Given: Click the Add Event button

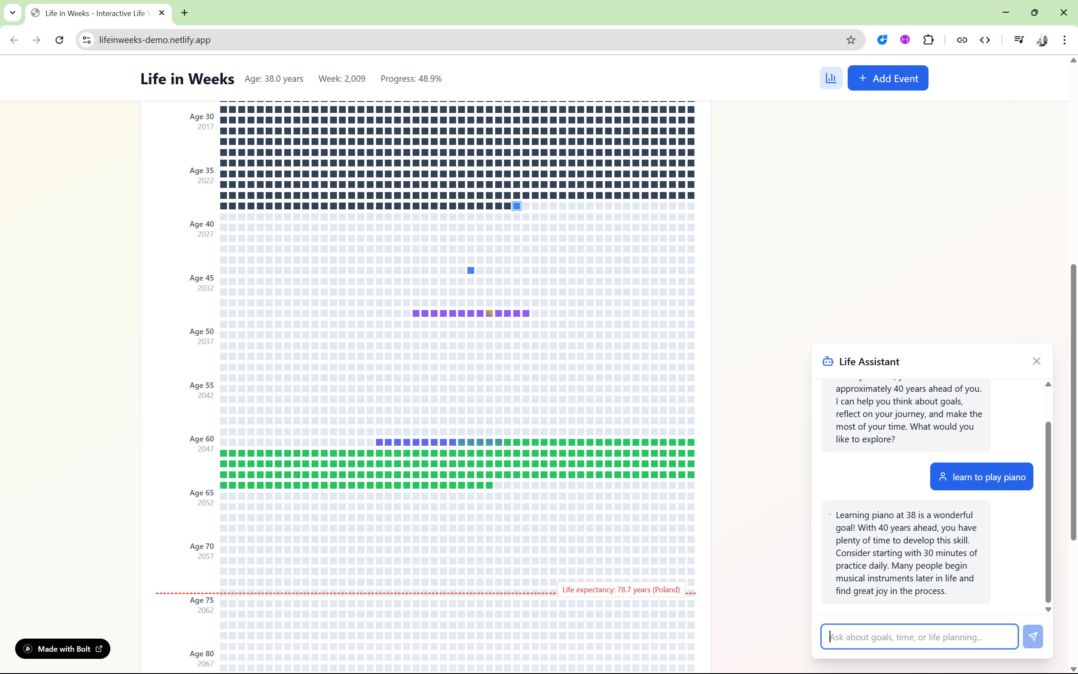Looking at the screenshot, I should point(887,78).
